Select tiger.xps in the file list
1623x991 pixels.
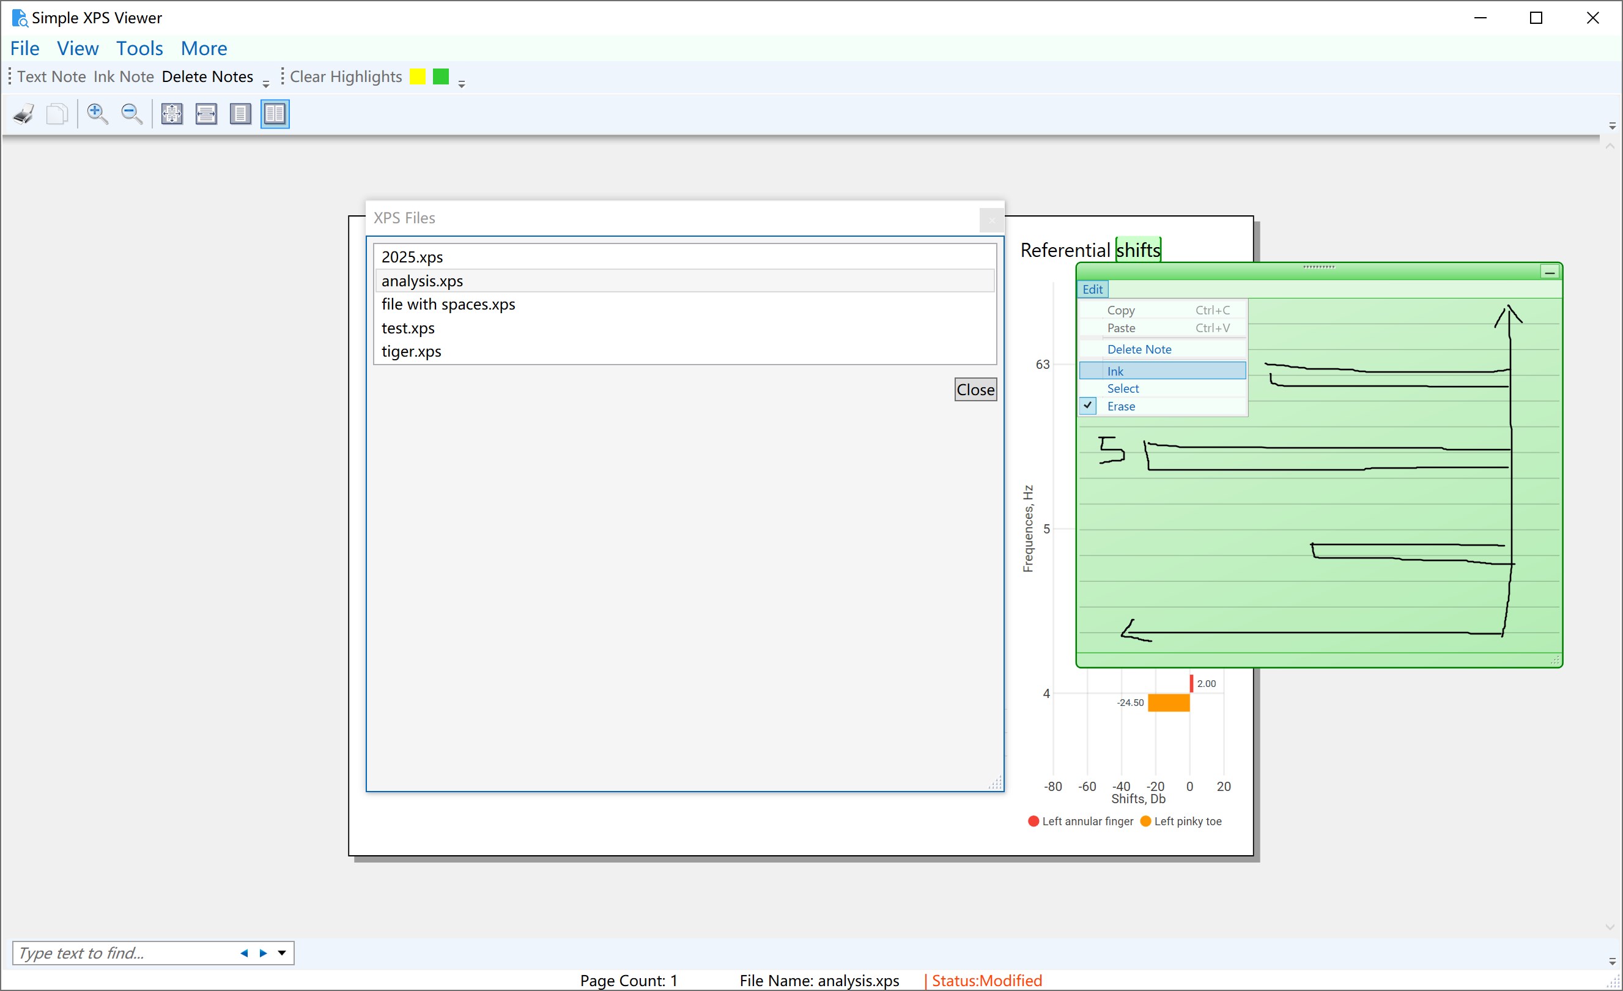411,351
